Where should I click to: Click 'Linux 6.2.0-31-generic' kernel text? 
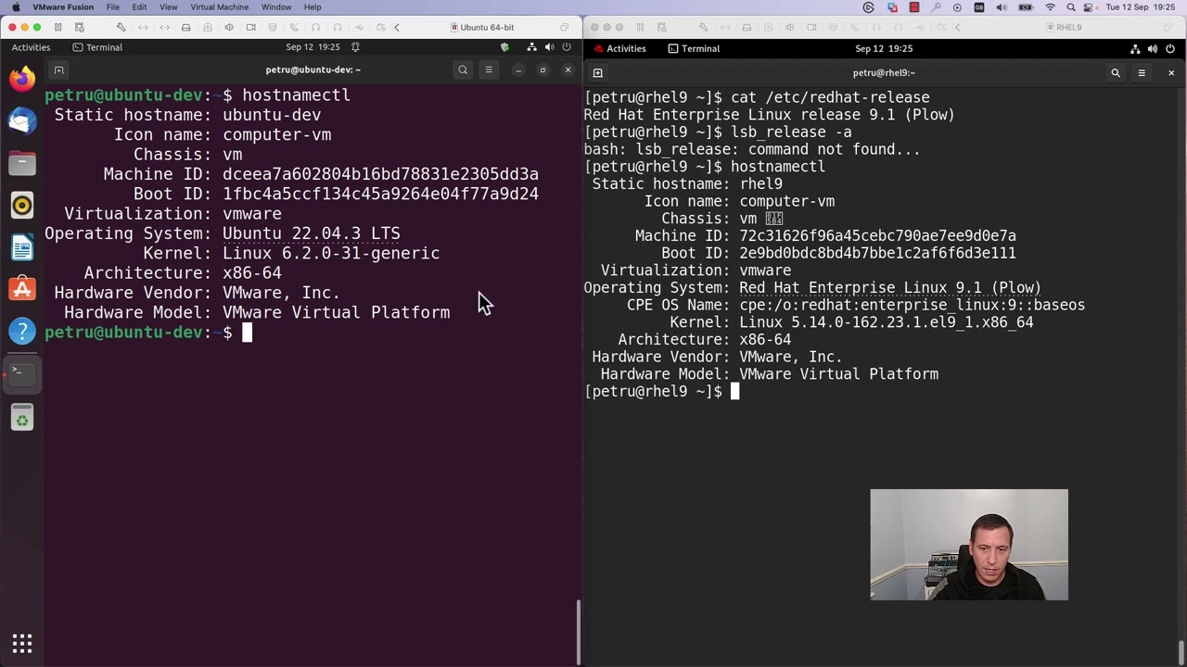[x=331, y=253]
